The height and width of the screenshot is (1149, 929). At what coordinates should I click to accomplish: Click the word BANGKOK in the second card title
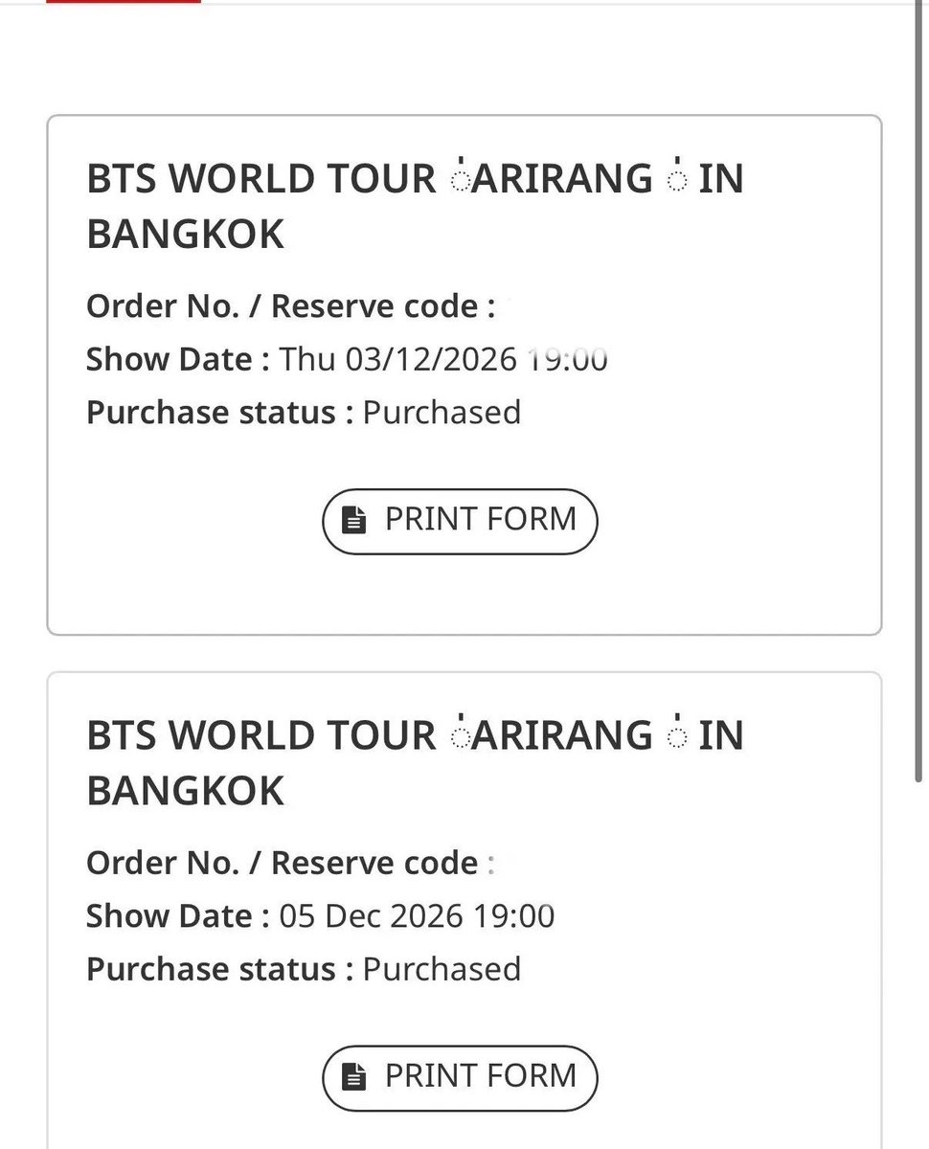[186, 790]
